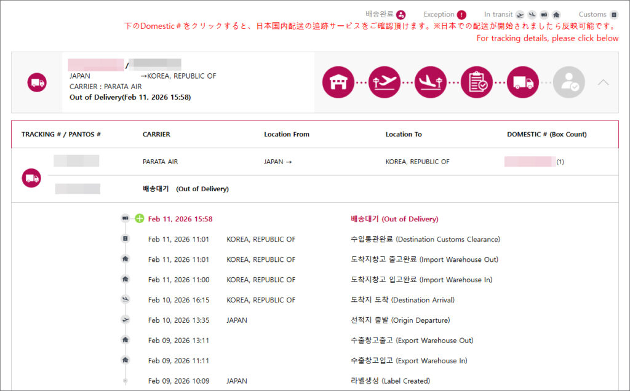The width and height of the screenshot is (630, 391).
Task: Click the warehouse step in the progress tracker
Action: pyautogui.click(x=338, y=82)
